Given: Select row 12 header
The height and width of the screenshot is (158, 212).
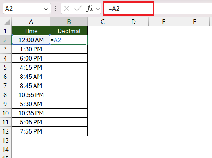Looking at the screenshot, I should click(x=6, y=131).
